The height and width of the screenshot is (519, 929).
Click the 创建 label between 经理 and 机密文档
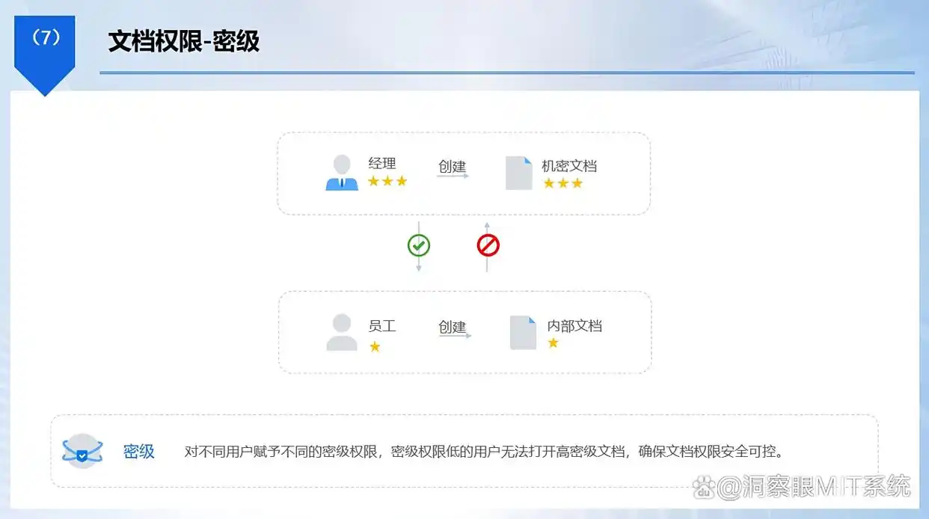point(453,166)
